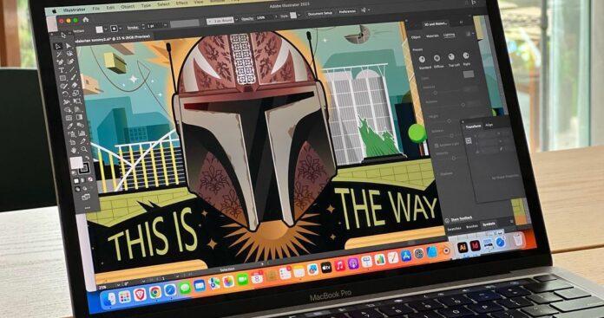
Task: Open Change Screen Mode in toolbar
Action: (86, 197)
